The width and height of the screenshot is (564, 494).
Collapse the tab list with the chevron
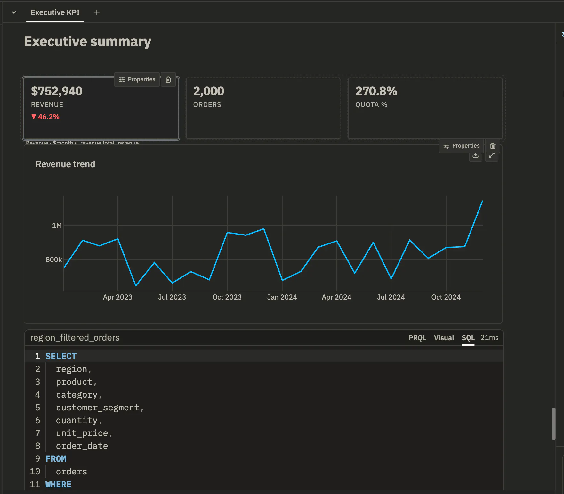point(14,12)
